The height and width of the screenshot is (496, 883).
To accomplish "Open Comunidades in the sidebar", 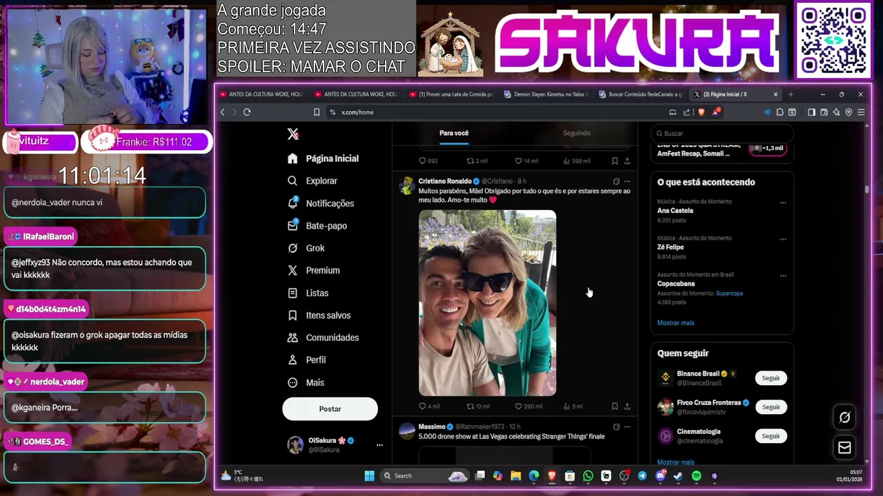I will pos(324,338).
